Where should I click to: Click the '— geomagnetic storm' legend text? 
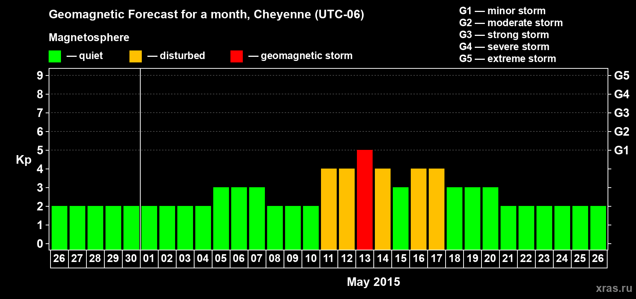tap(300, 56)
